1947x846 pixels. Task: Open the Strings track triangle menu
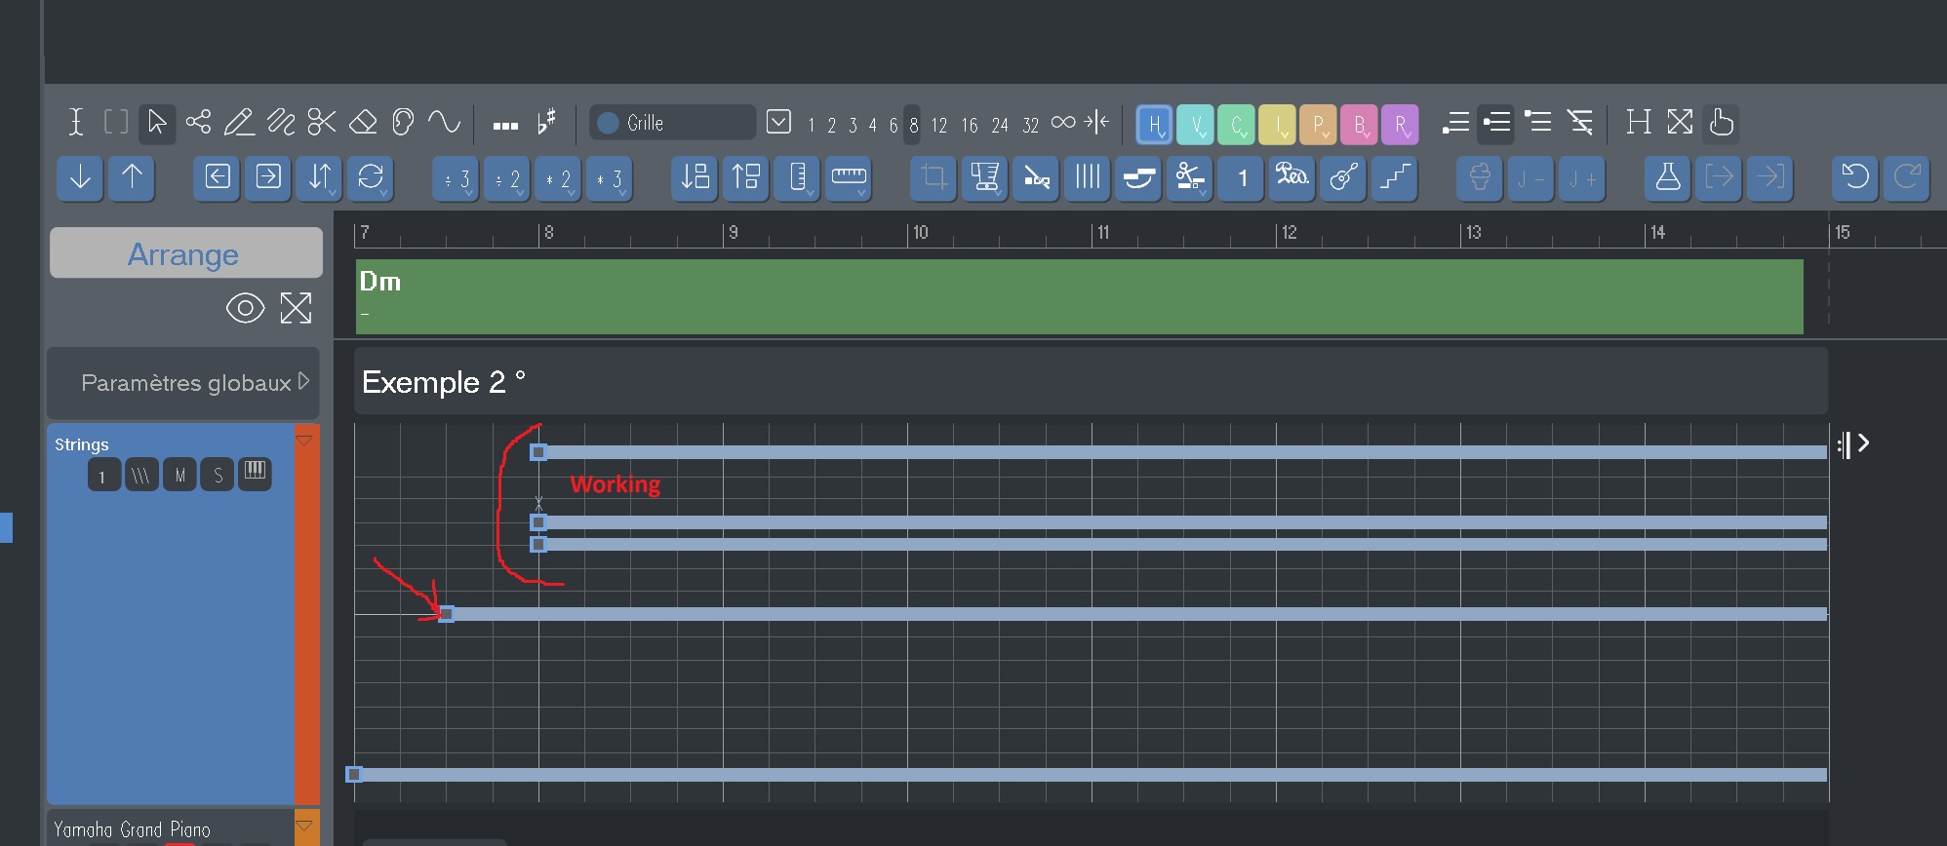coord(304,442)
